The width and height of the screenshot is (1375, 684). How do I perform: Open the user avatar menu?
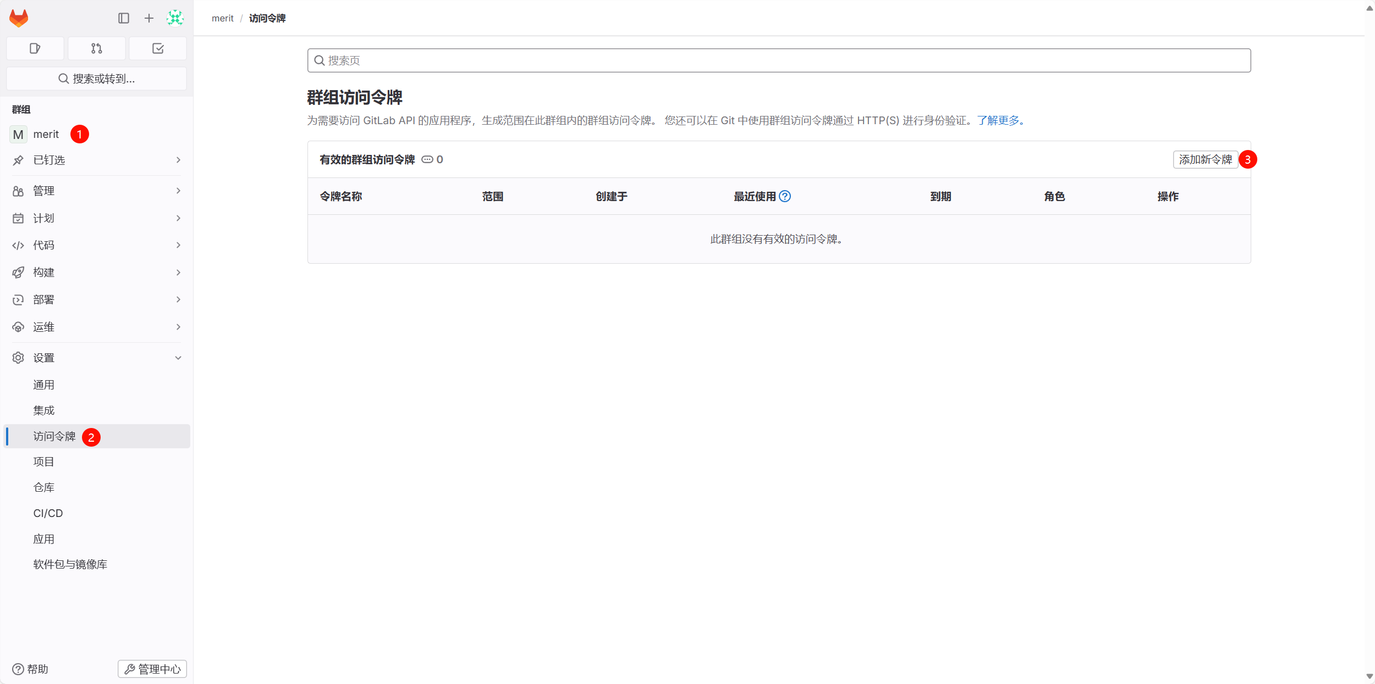(175, 18)
